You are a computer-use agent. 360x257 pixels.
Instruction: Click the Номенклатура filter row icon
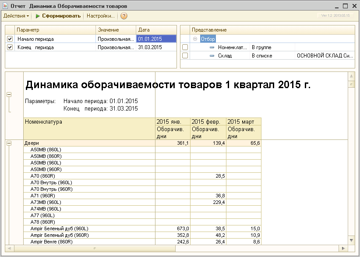click(x=212, y=47)
